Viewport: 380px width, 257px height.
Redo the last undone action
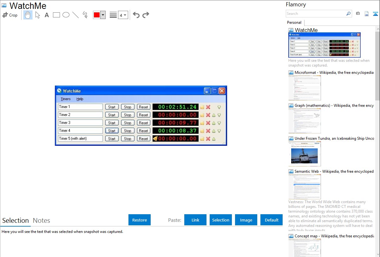(x=146, y=15)
